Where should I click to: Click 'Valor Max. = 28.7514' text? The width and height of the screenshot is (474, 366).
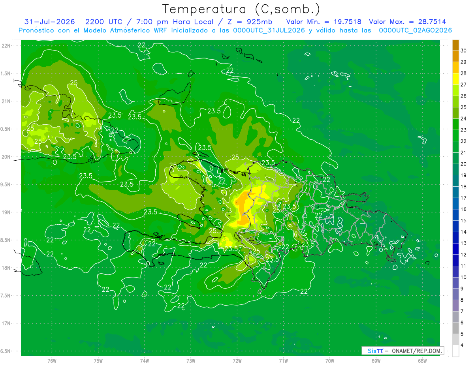(408, 22)
